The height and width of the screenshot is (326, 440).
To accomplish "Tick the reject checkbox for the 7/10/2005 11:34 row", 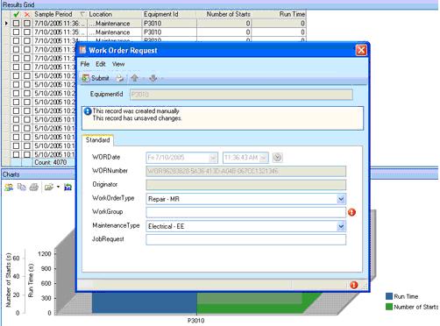I will pos(27,41).
